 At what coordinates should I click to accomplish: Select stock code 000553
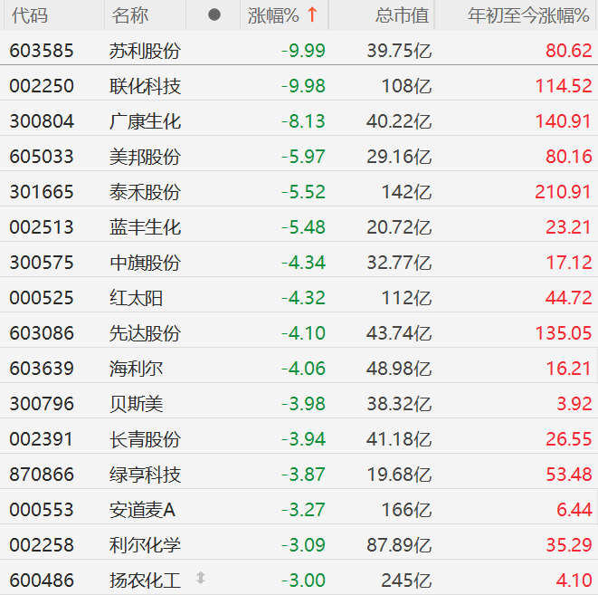coord(42,510)
